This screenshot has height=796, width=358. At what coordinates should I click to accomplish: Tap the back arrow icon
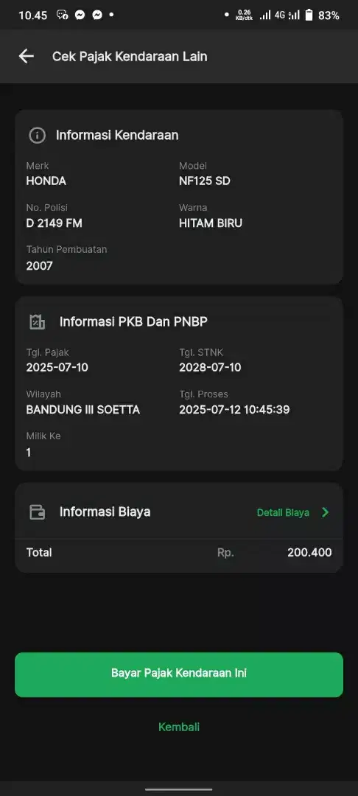(x=27, y=56)
